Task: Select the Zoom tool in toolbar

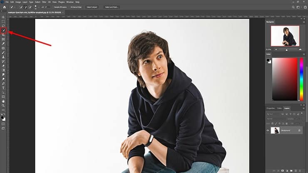Action: tap(3, 106)
